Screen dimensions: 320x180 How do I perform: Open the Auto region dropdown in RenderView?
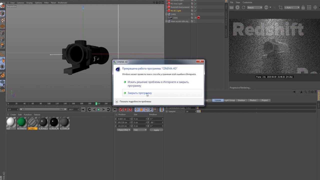point(292,7)
